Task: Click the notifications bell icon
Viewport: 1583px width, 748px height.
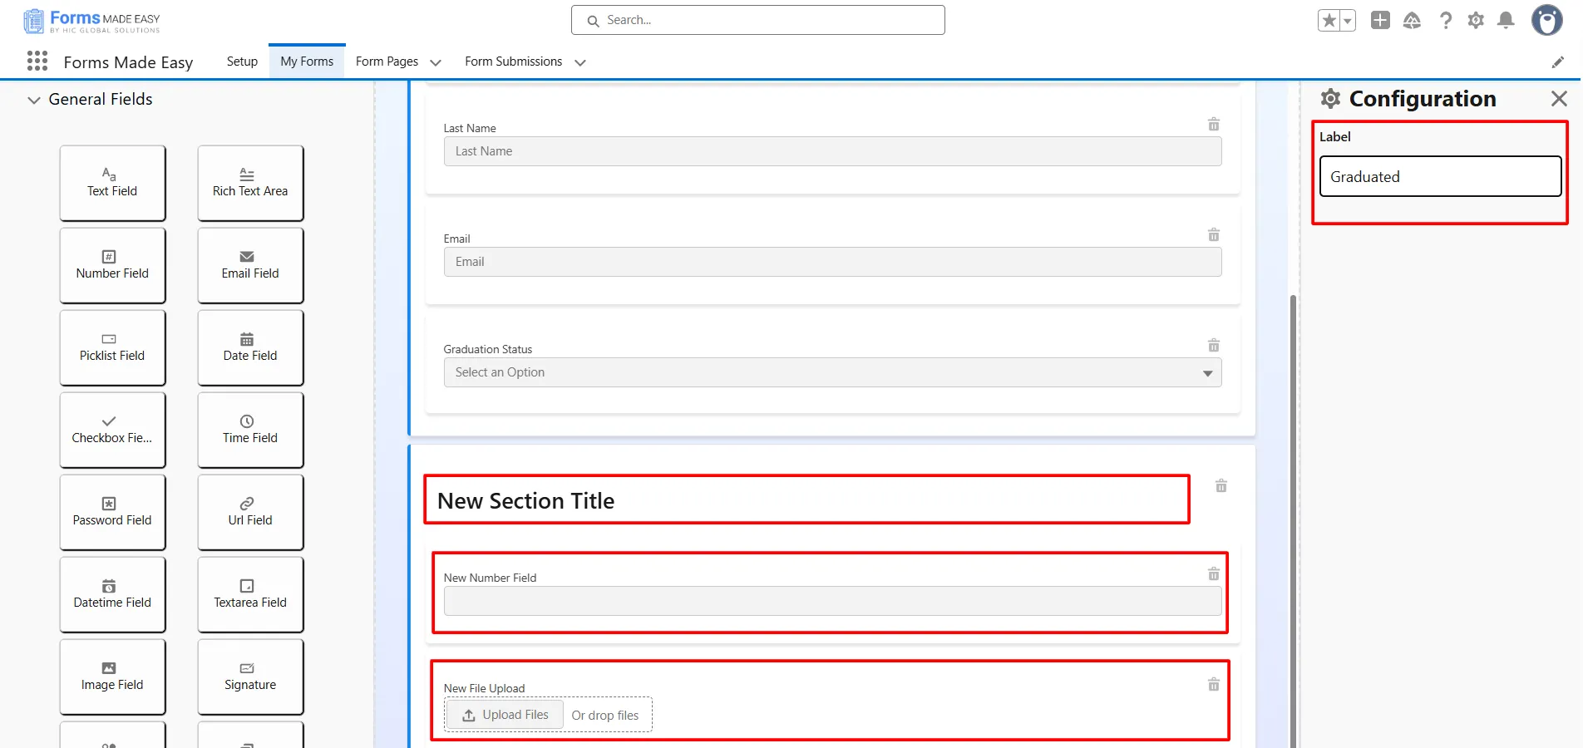Action: click(x=1505, y=21)
